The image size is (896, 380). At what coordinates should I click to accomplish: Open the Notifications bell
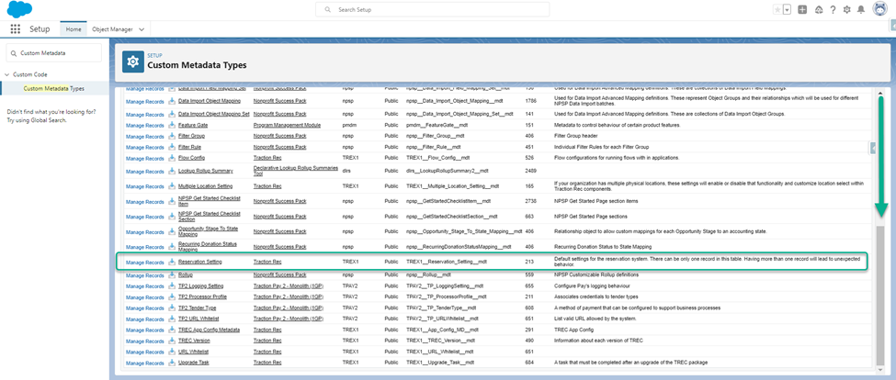click(861, 9)
